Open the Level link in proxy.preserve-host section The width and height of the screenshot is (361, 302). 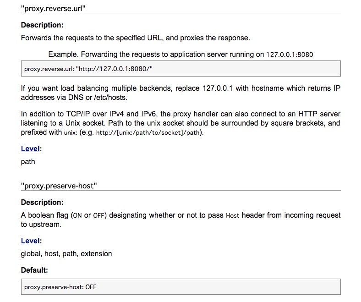click(x=30, y=241)
